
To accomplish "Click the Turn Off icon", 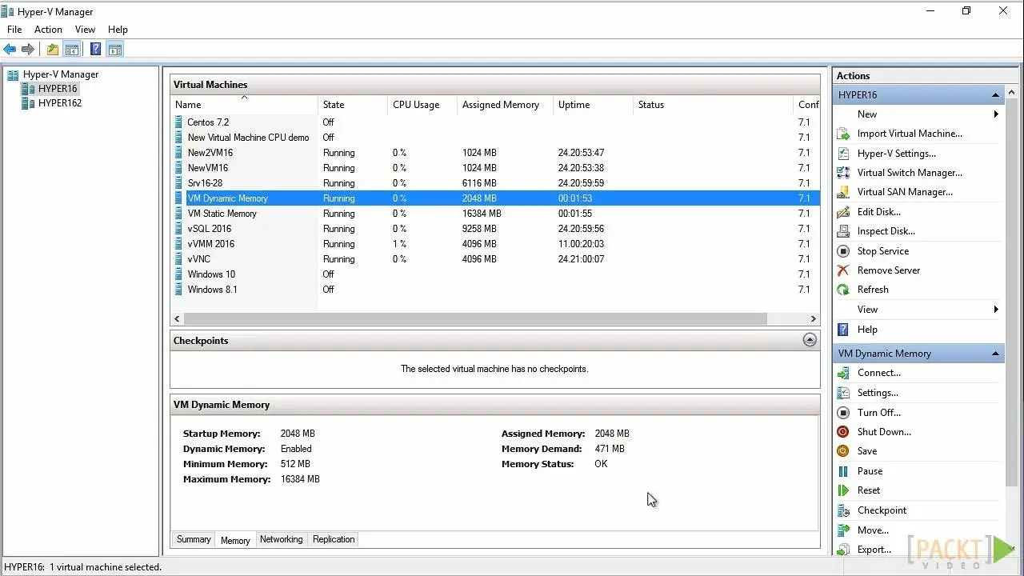I will (x=842, y=413).
